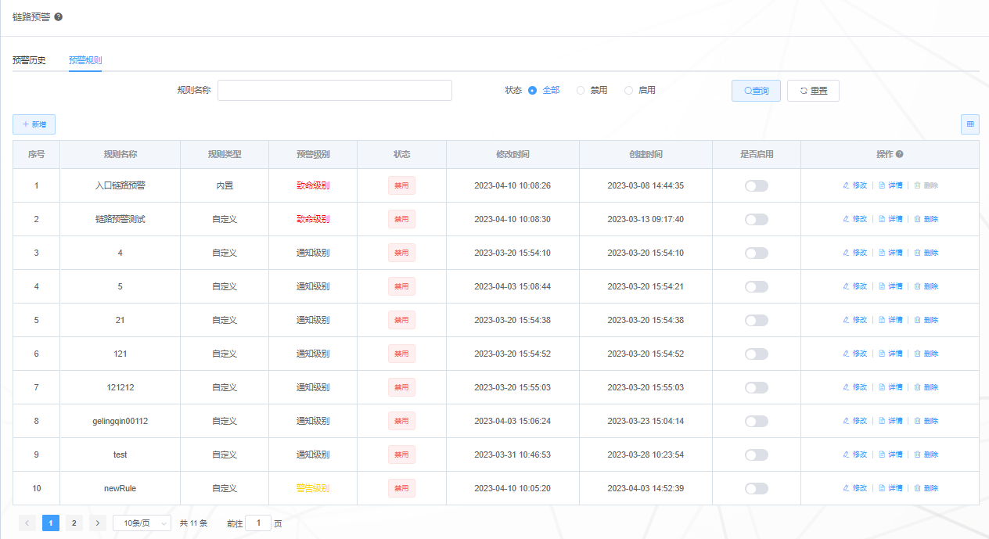Click 删除 link for newRule

pyautogui.click(x=931, y=488)
